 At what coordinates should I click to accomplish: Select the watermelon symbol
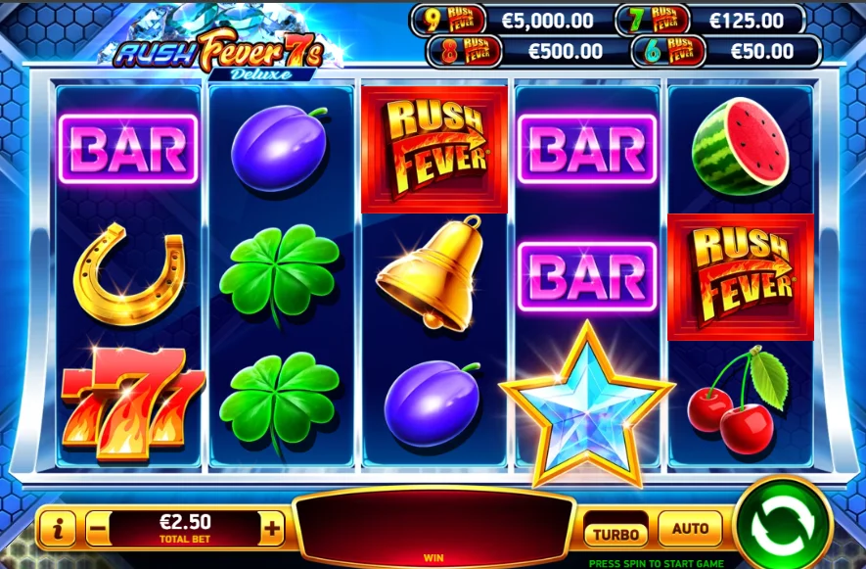click(740, 147)
